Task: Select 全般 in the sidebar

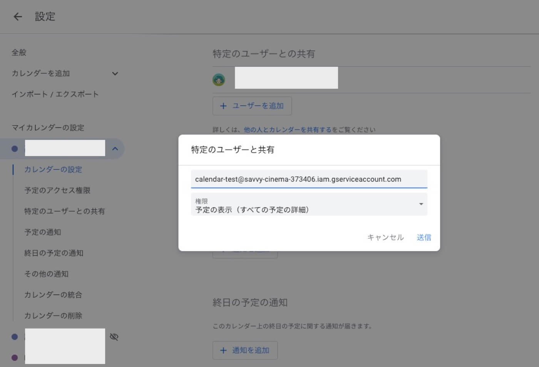Action: 19,52
